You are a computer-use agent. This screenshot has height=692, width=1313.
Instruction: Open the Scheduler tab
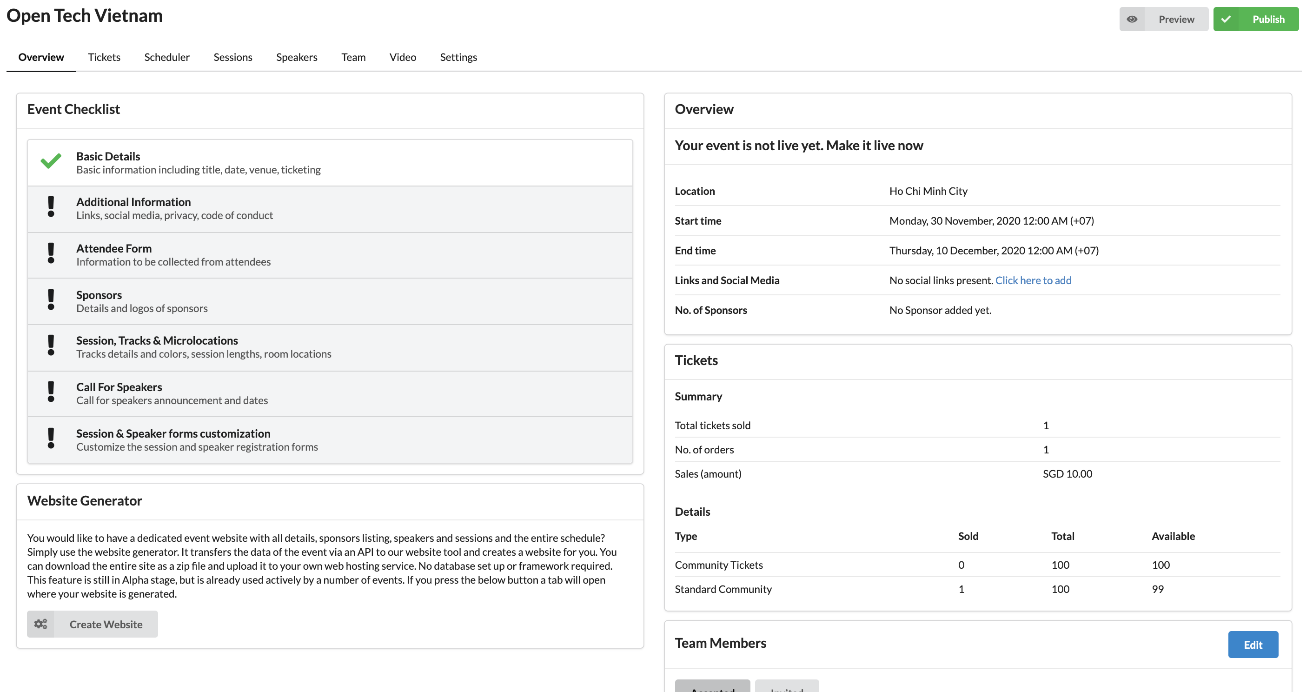point(166,57)
